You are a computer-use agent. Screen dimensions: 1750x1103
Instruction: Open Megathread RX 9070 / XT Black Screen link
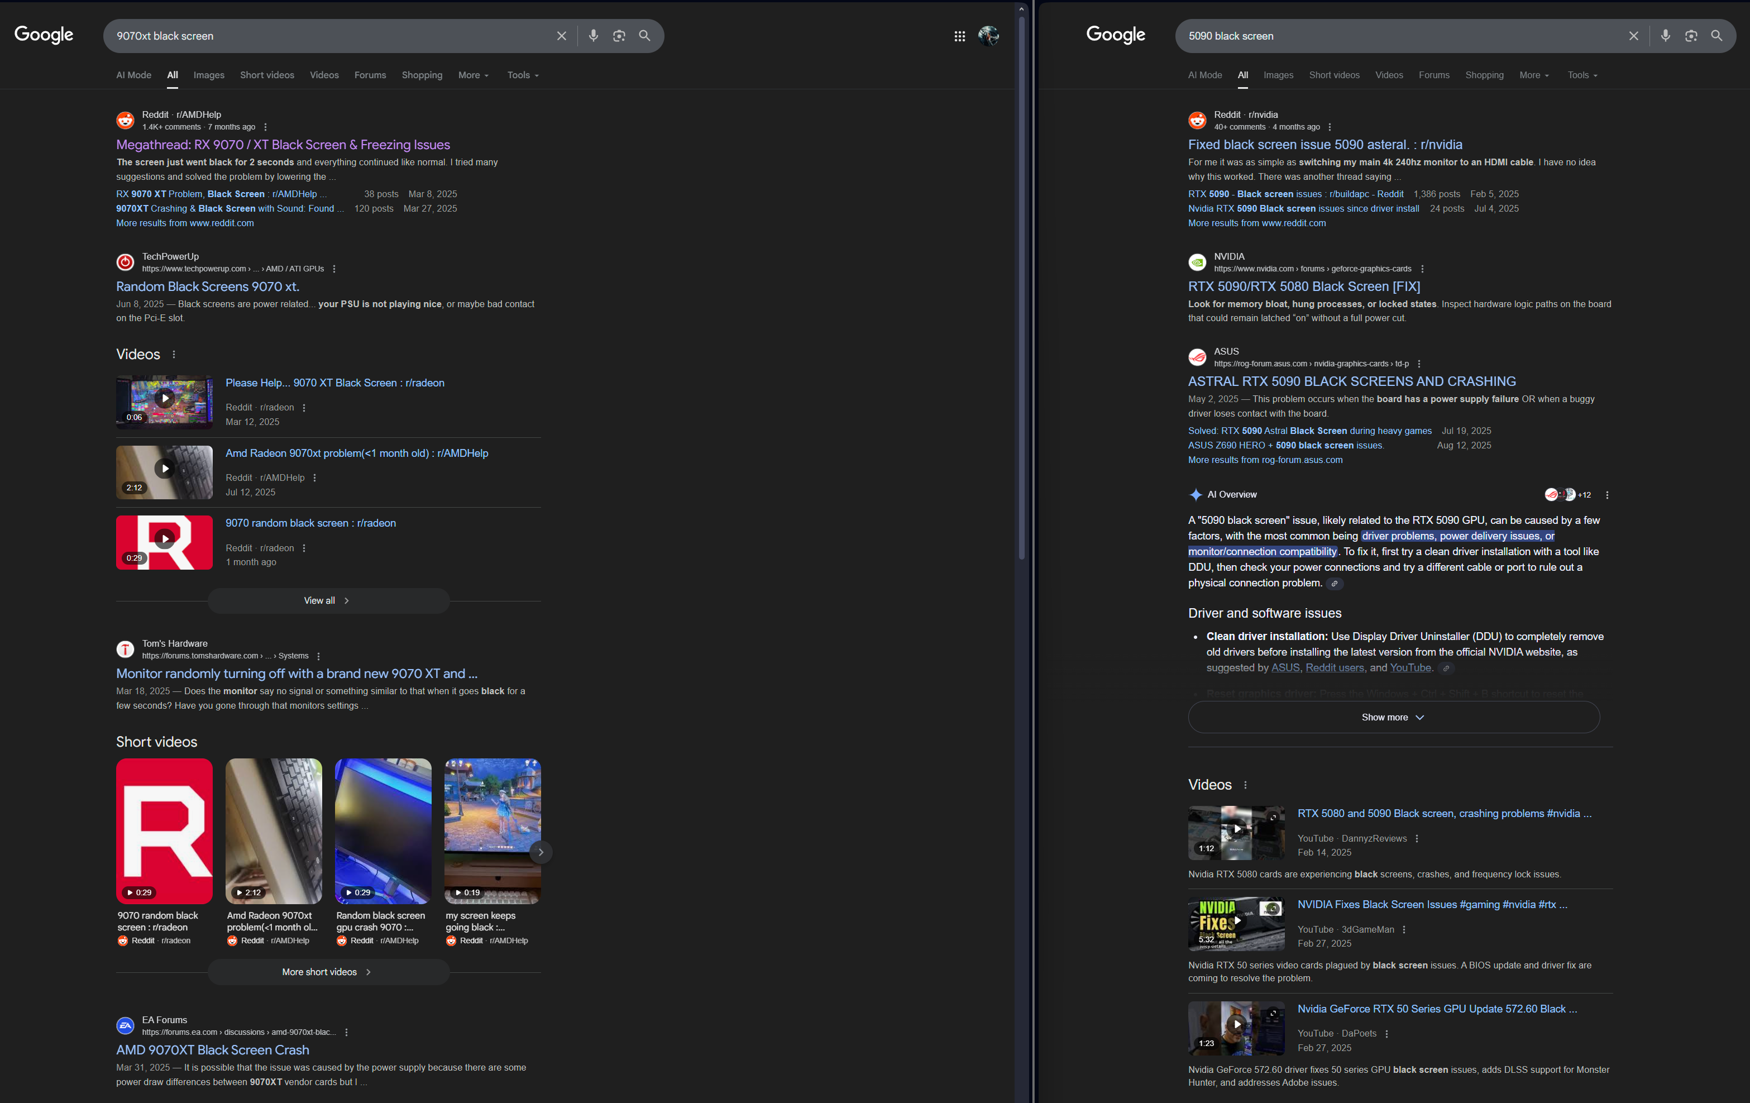click(x=283, y=145)
